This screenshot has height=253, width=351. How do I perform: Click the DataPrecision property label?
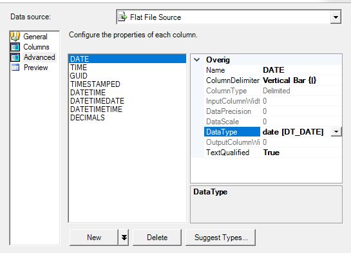coord(229,111)
